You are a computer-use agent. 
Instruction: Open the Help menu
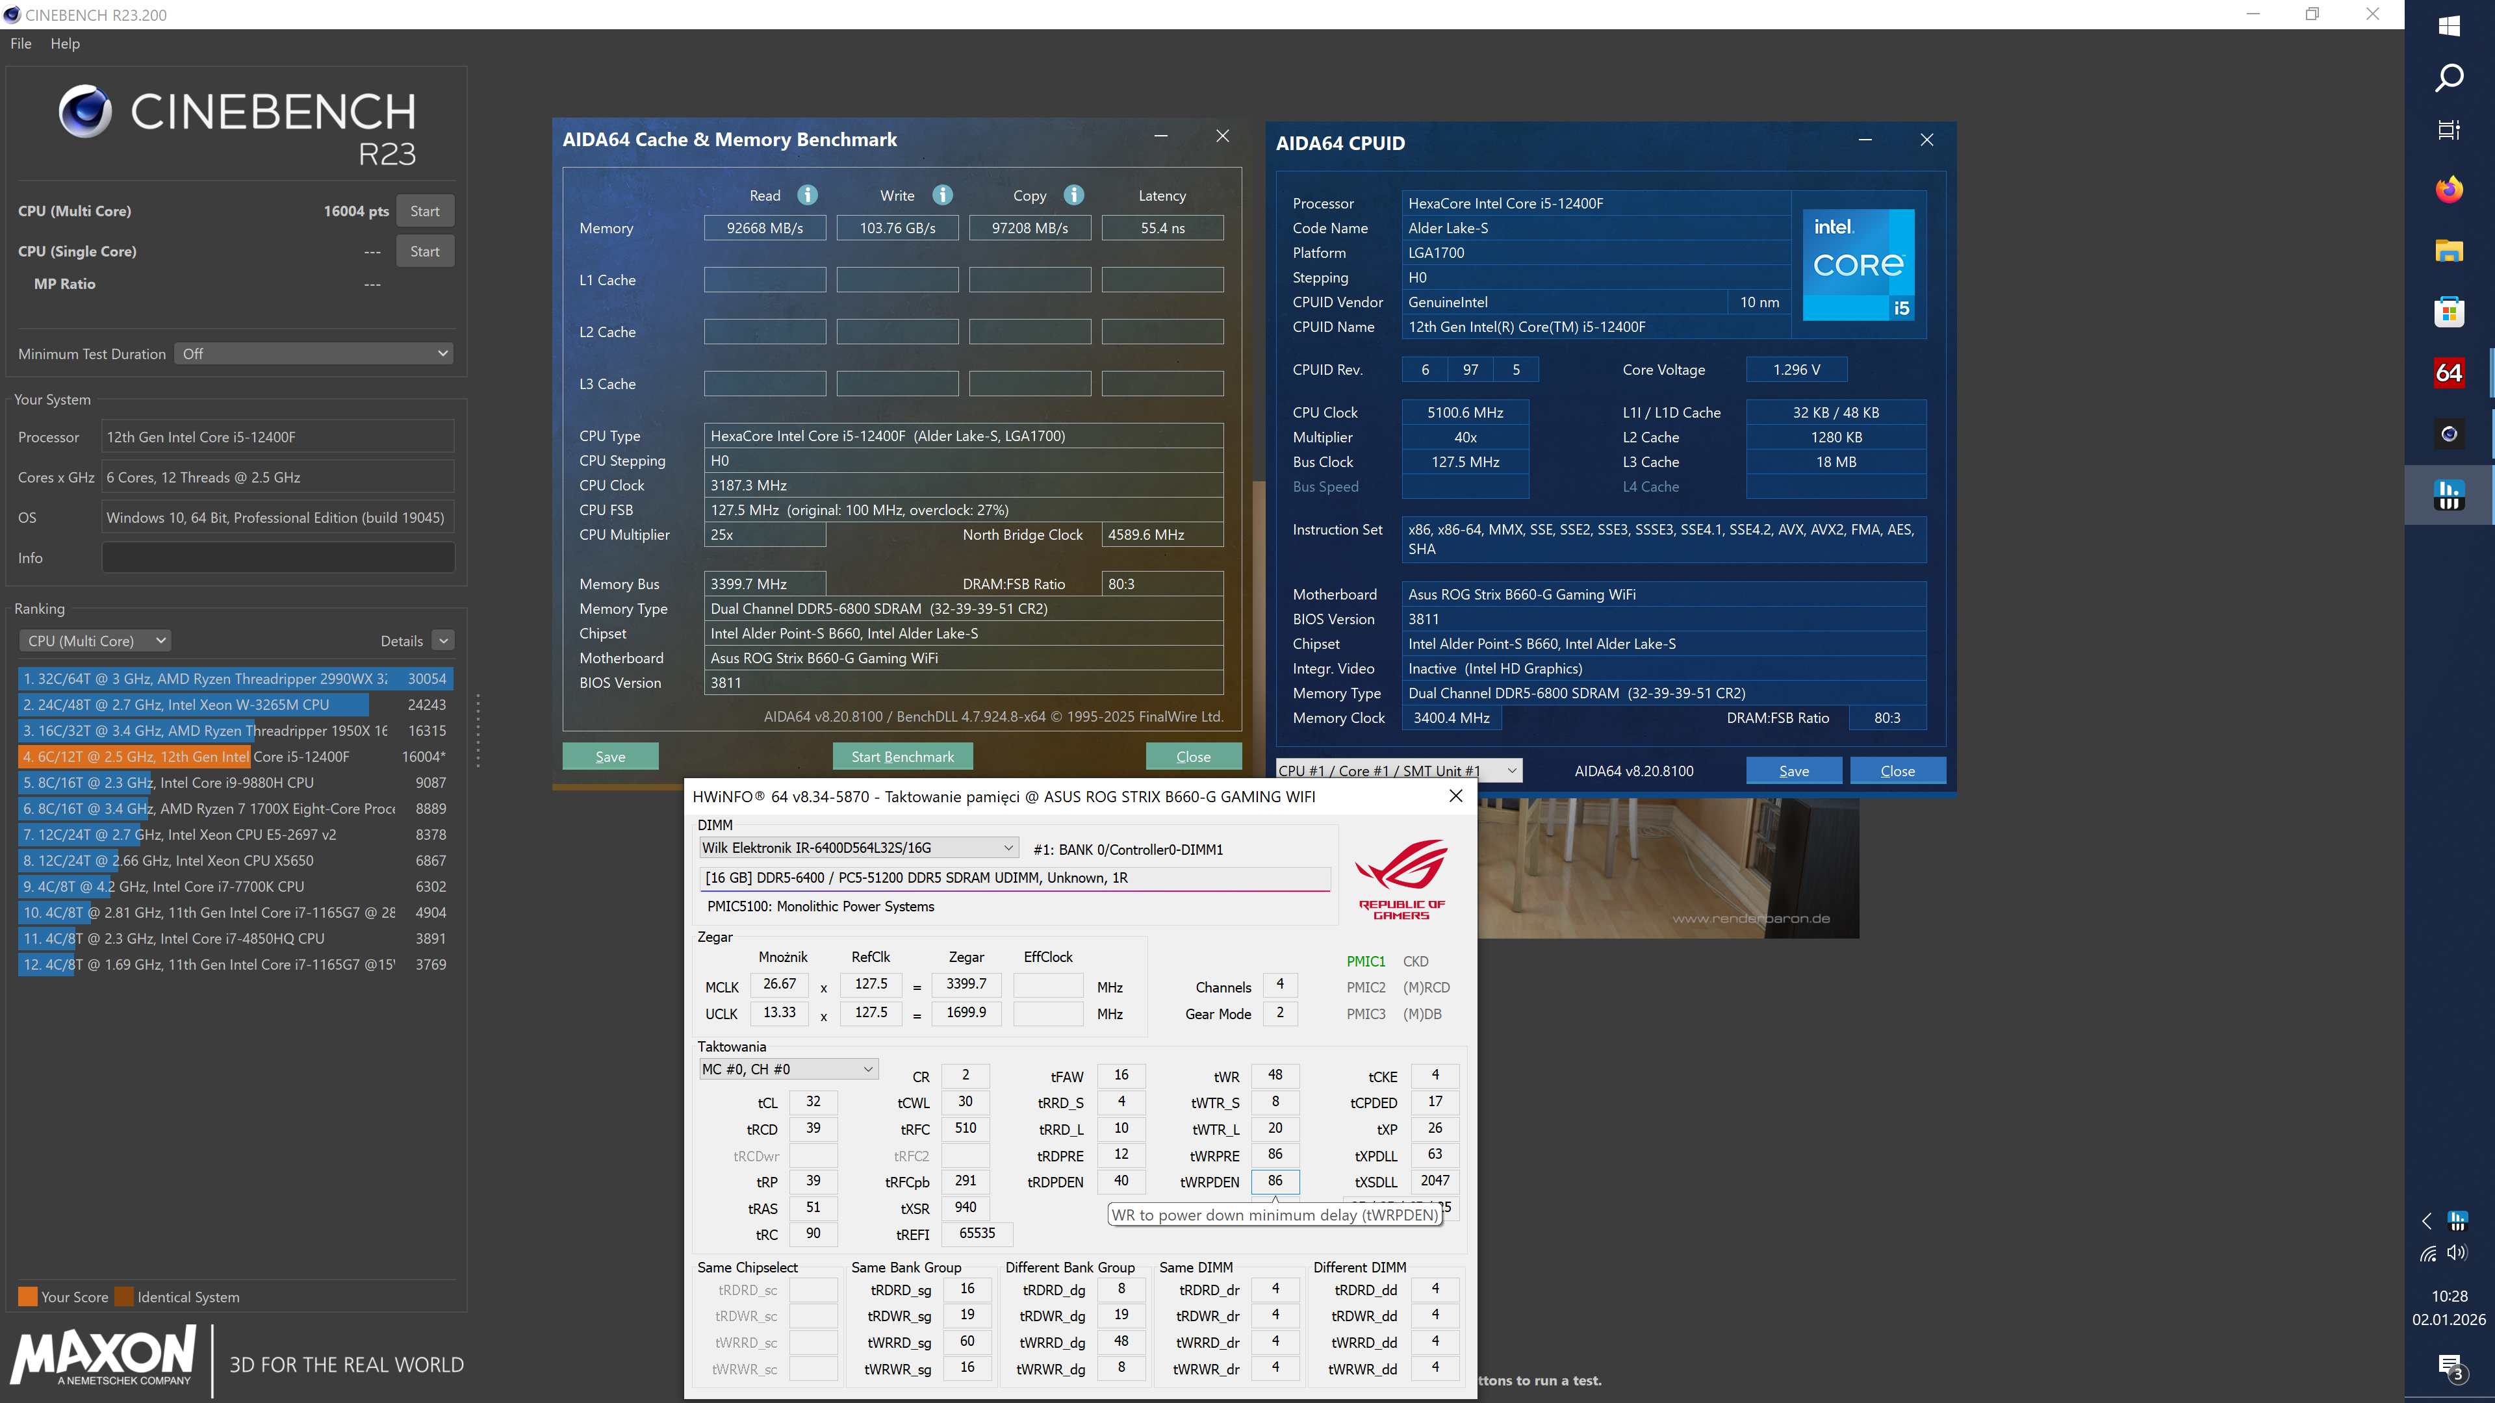tap(65, 44)
